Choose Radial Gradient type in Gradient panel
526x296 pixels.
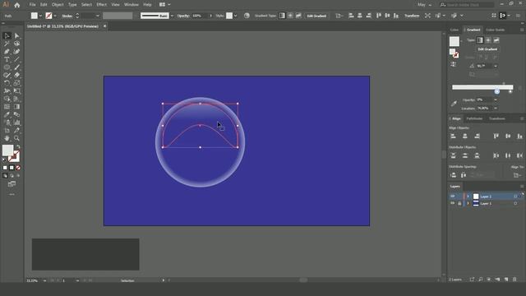[488, 40]
